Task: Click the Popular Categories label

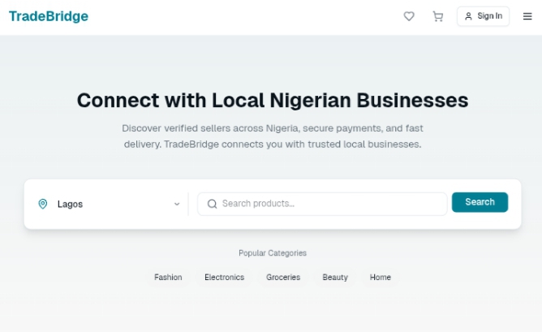Action: [273, 253]
